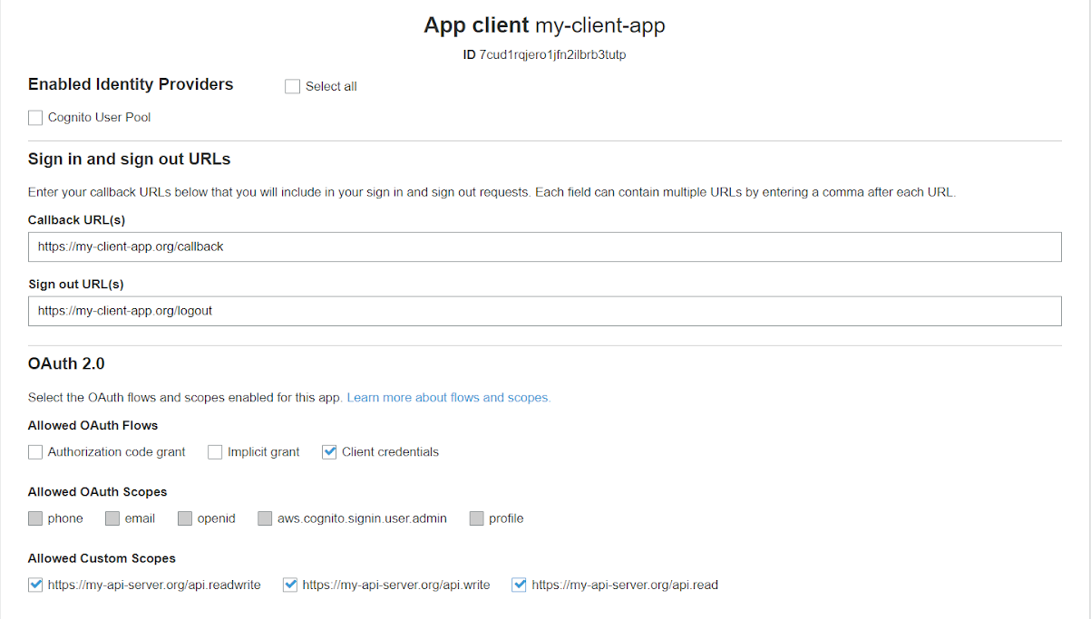The width and height of the screenshot is (1091, 619).
Task: Enable the openid OAuth scope
Action: click(184, 517)
